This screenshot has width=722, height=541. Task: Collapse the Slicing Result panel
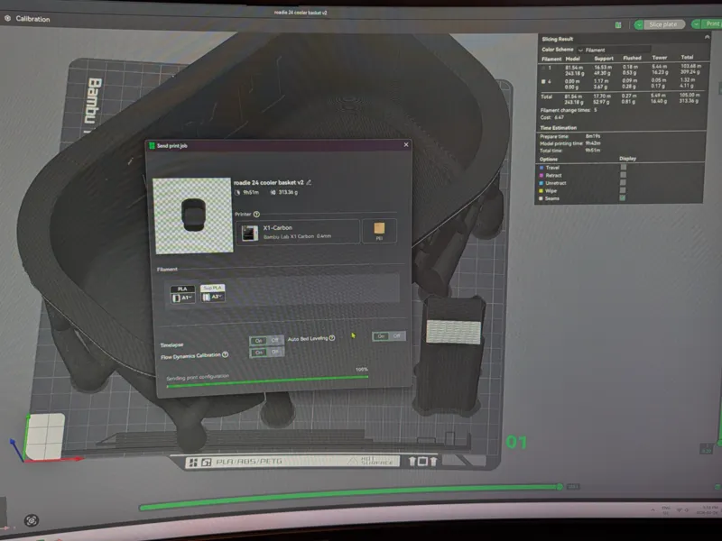(x=707, y=37)
